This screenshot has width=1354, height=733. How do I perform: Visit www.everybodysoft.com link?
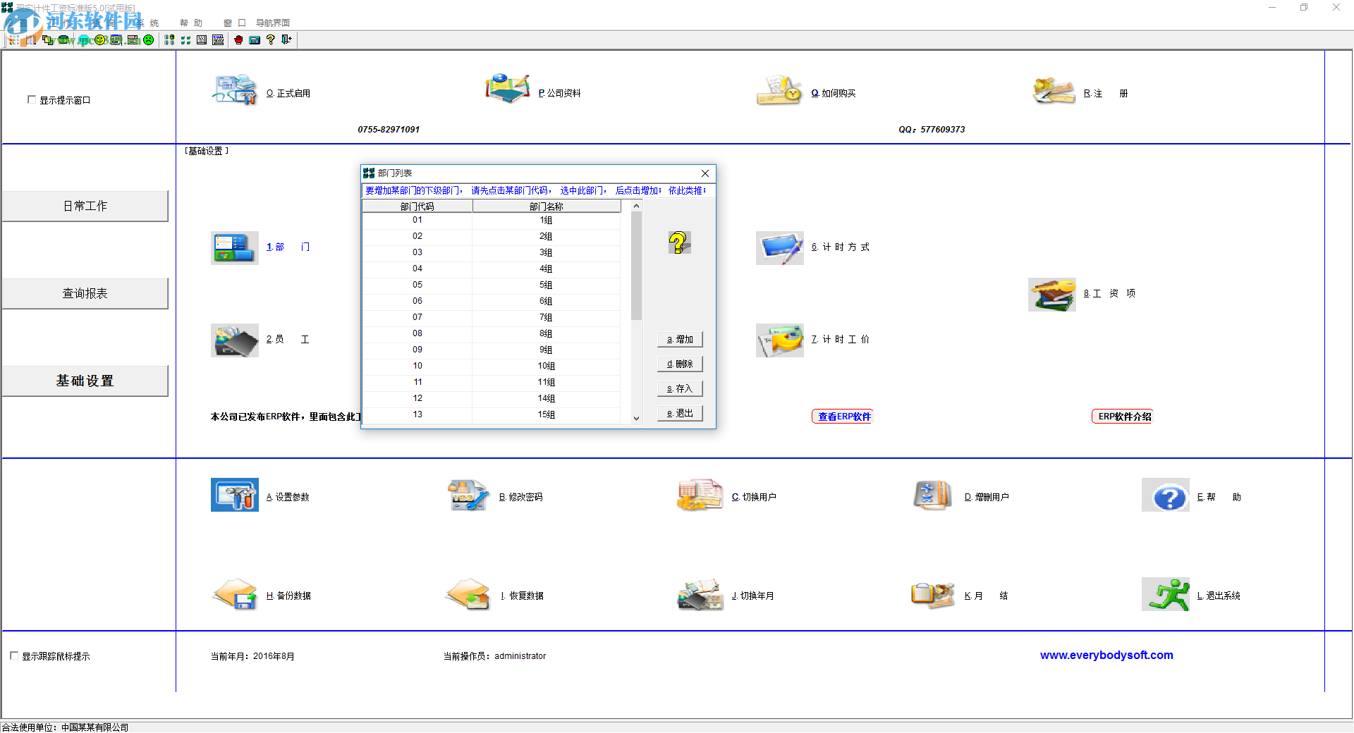[1106, 655]
